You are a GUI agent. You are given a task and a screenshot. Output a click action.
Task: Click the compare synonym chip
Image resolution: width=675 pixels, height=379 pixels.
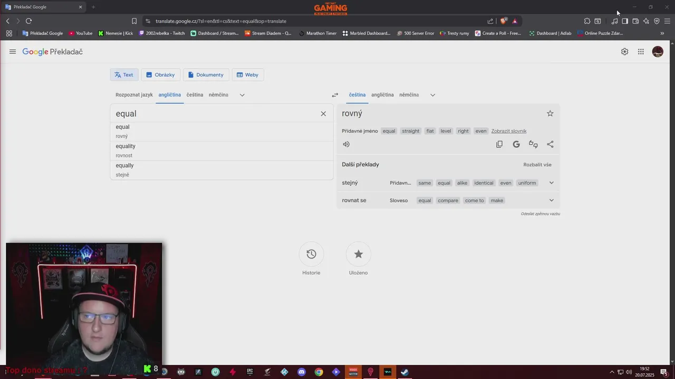[448, 201]
